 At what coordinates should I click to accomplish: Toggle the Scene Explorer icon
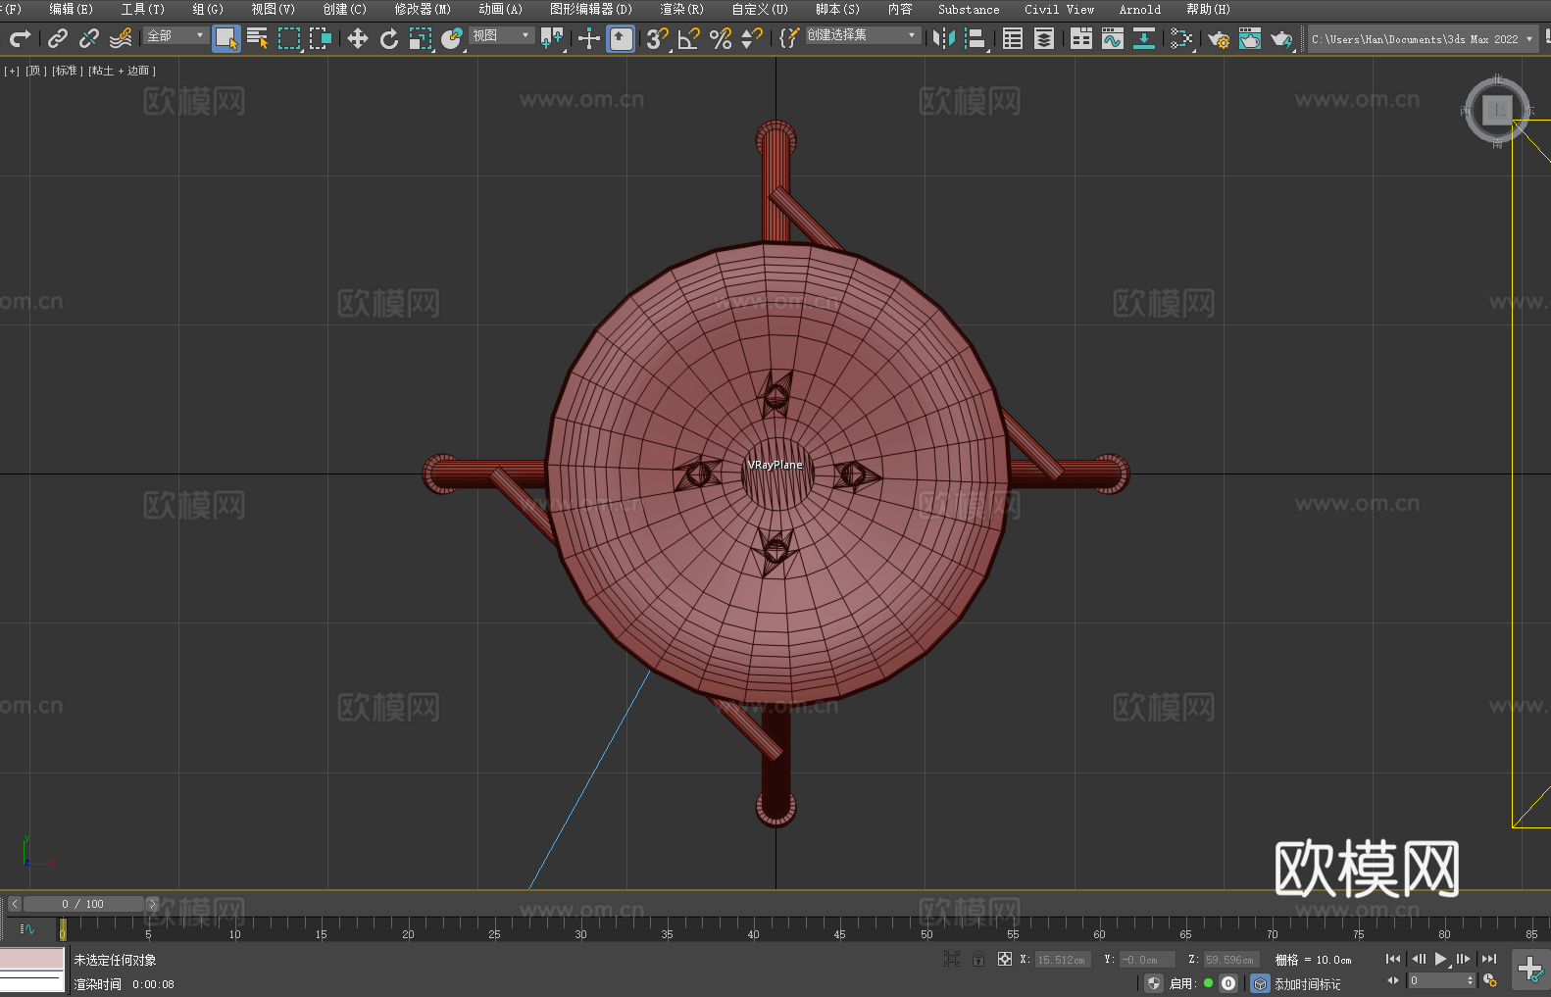1013,38
